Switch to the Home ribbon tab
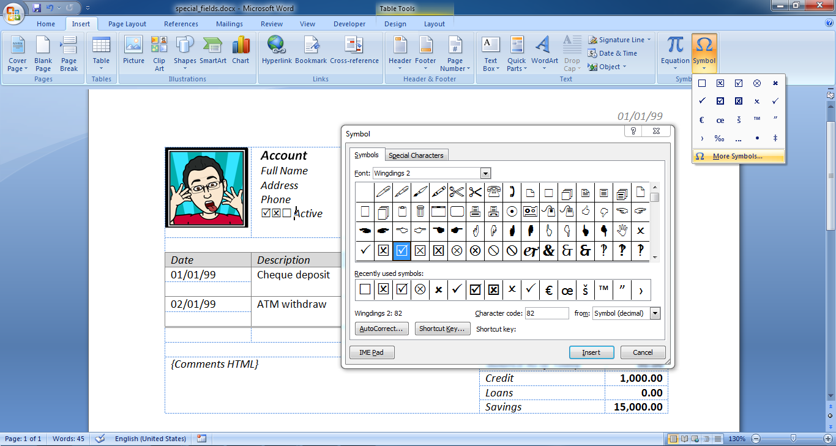836x446 pixels. tap(46, 24)
